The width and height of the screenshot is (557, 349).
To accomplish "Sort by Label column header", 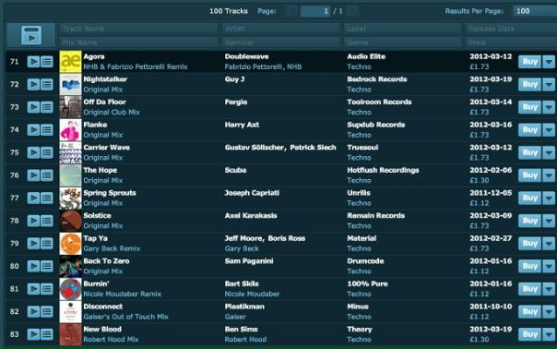I will tap(402, 29).
